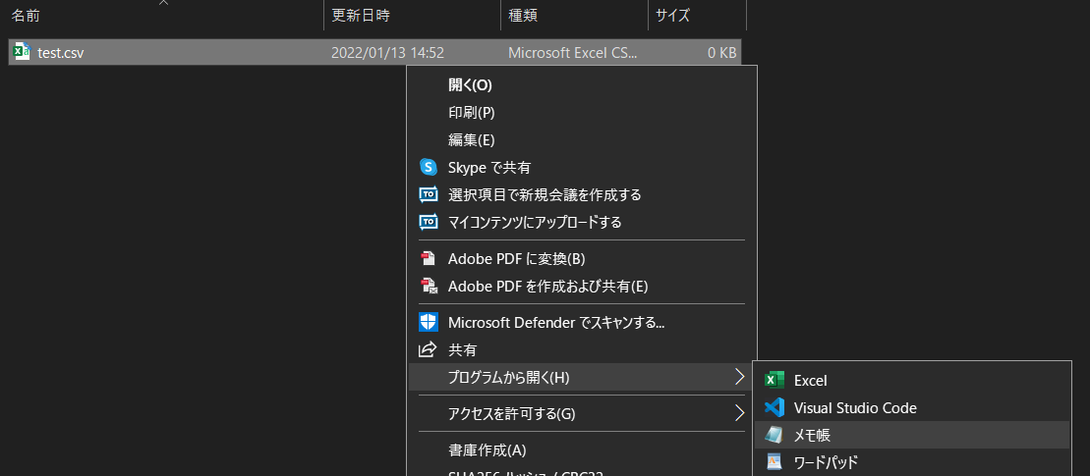
Task: Choose 印刷(P) in the context menu
Action: 583,113
